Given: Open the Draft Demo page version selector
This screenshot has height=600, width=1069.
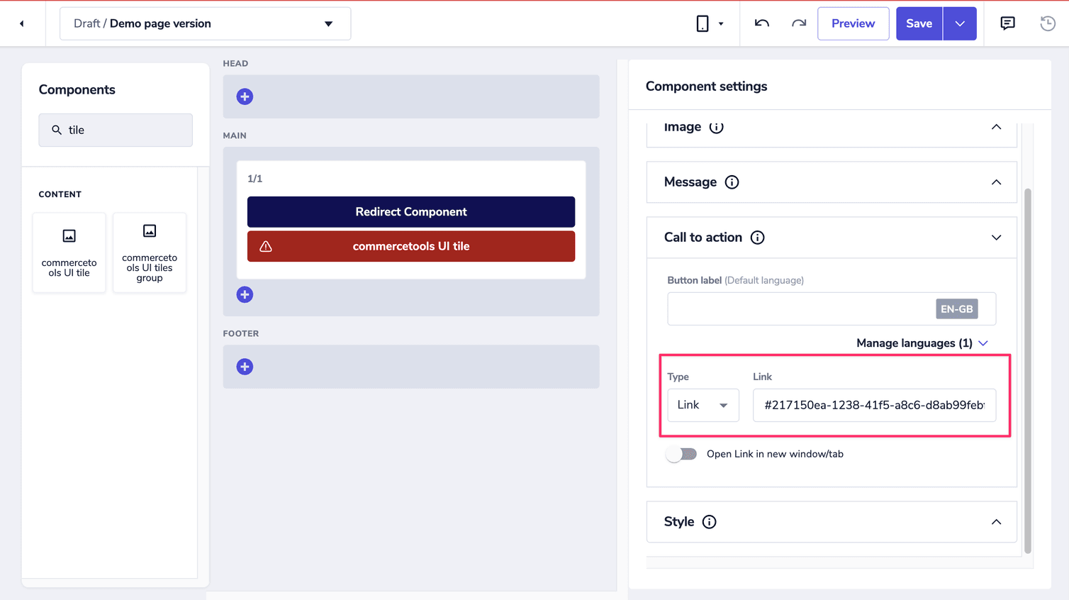Looking at the screenshot, I should 205,23.
